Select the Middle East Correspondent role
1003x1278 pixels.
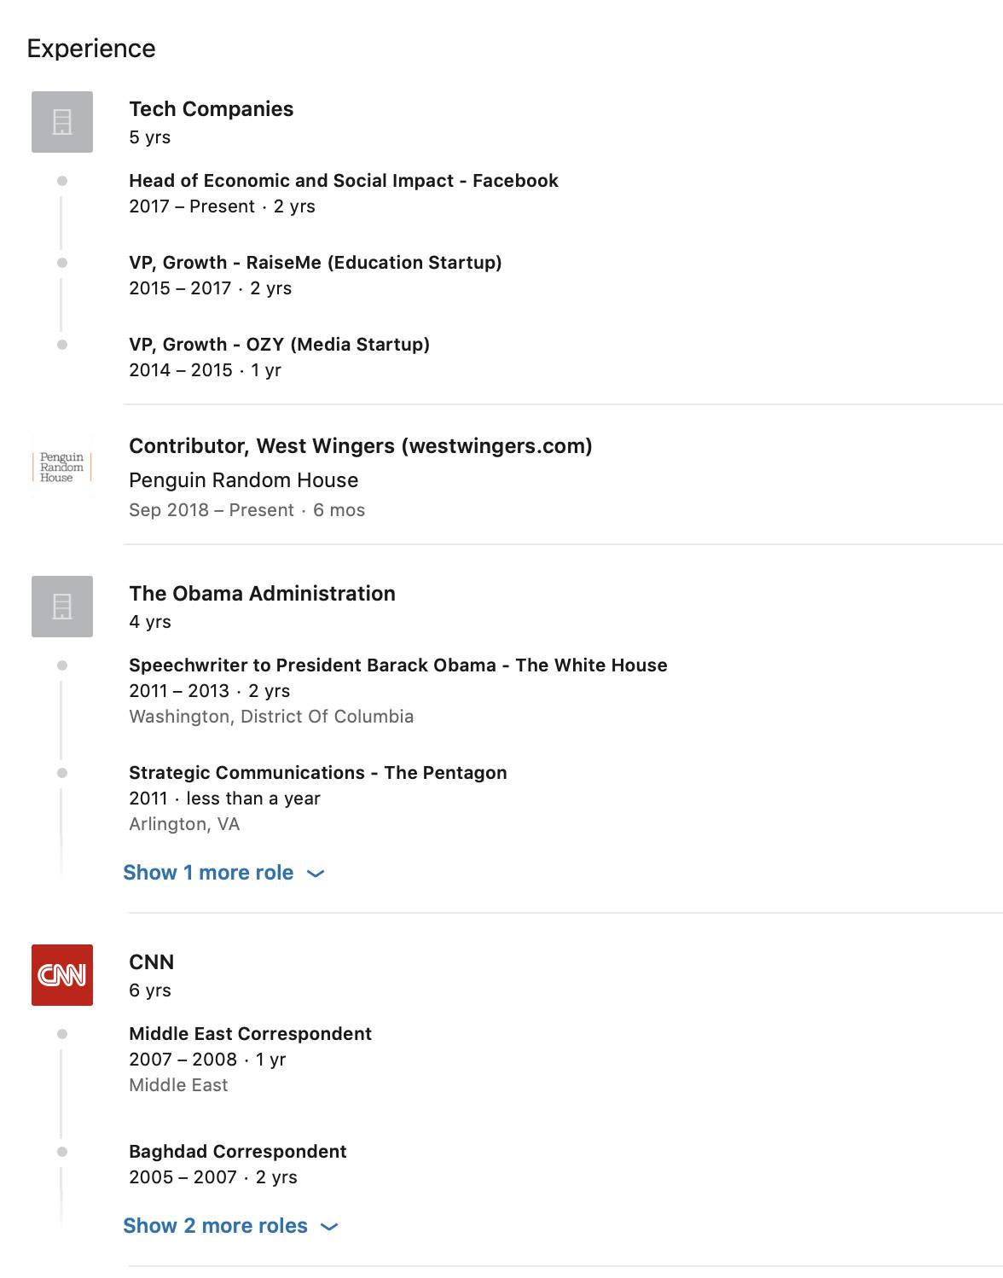251,1034
